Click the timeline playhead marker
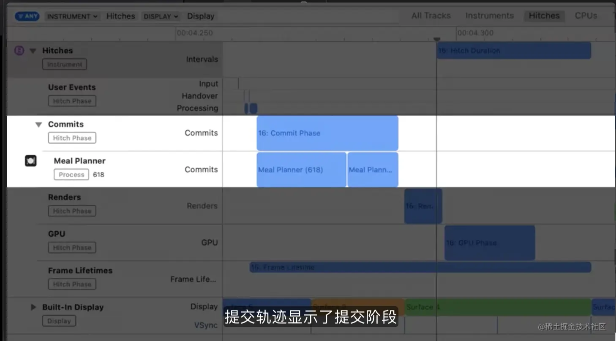 (437, 39)
